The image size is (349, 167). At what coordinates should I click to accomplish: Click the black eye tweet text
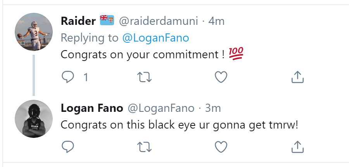click(179, 125)
